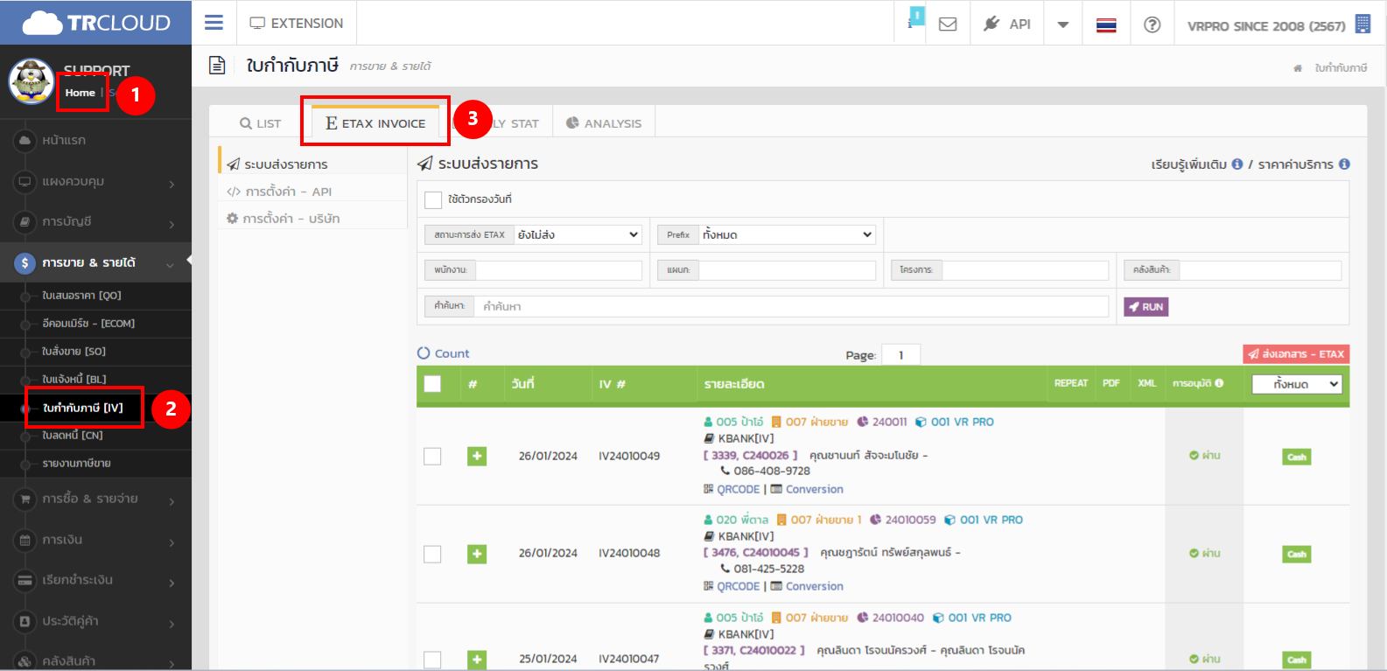This screenshot has width=1387, height=671.
Task: Click the purple RUN button
Action: tap(1145, 307)
